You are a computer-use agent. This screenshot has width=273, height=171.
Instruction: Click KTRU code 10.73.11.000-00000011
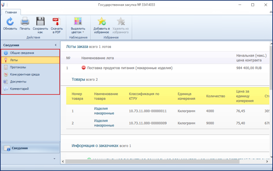[148, 111]
